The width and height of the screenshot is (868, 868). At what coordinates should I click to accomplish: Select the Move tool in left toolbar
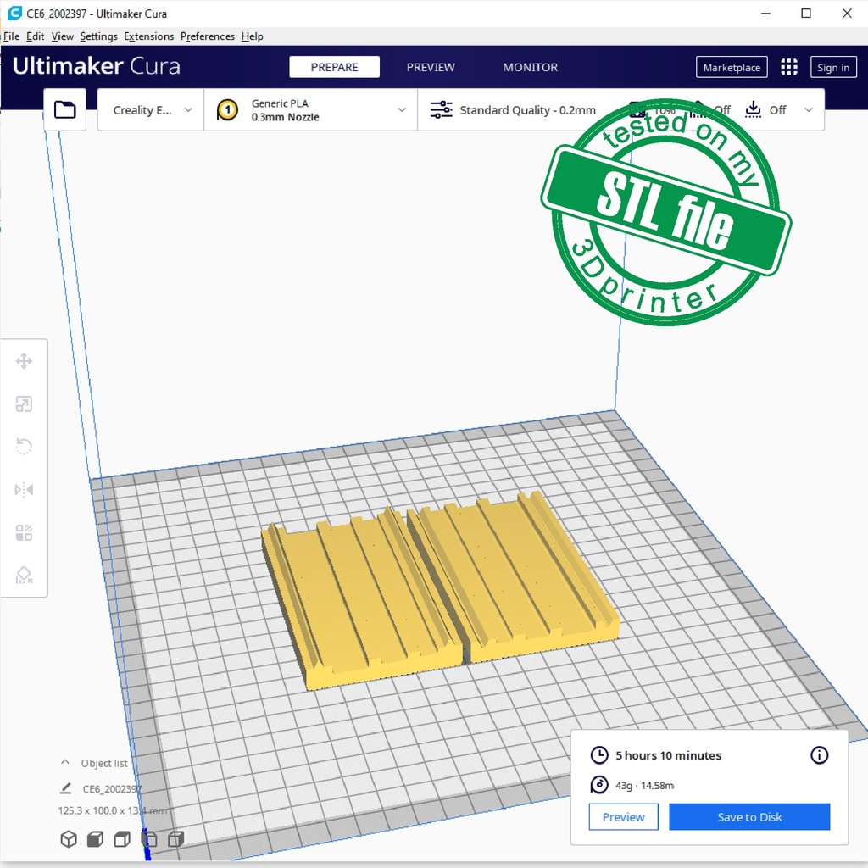[24, 362]
